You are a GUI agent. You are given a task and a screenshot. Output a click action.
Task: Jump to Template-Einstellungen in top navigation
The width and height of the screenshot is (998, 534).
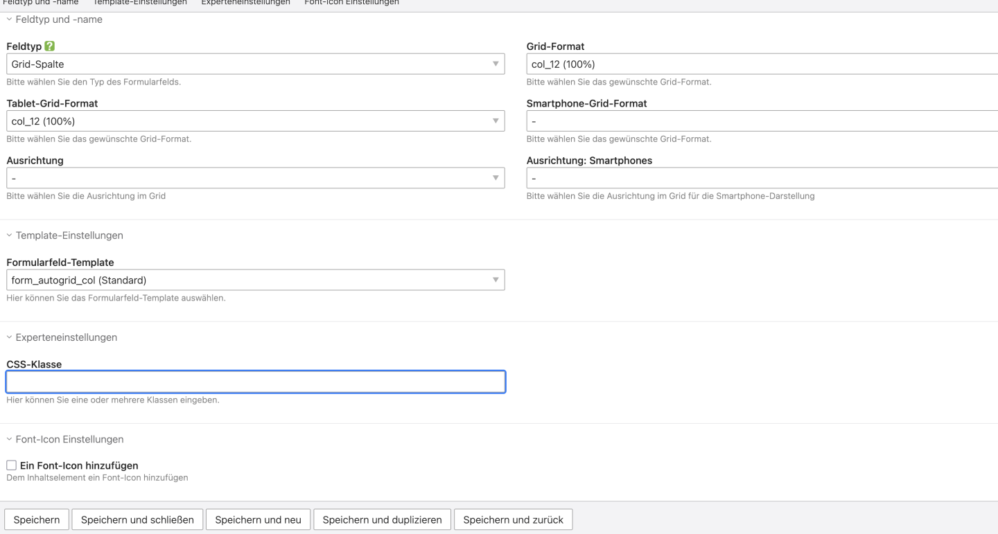[x=140, y=3]
